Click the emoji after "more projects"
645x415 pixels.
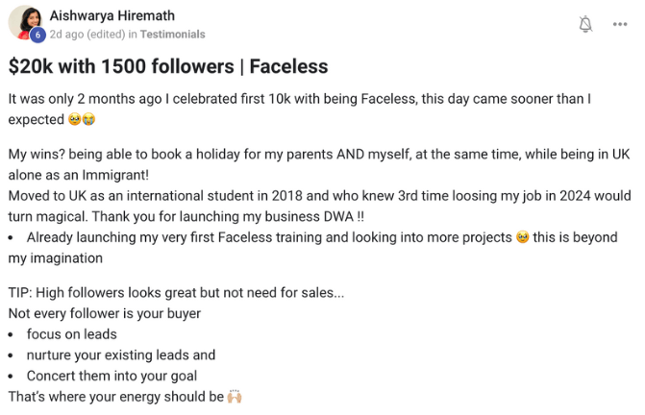[523, 237]
